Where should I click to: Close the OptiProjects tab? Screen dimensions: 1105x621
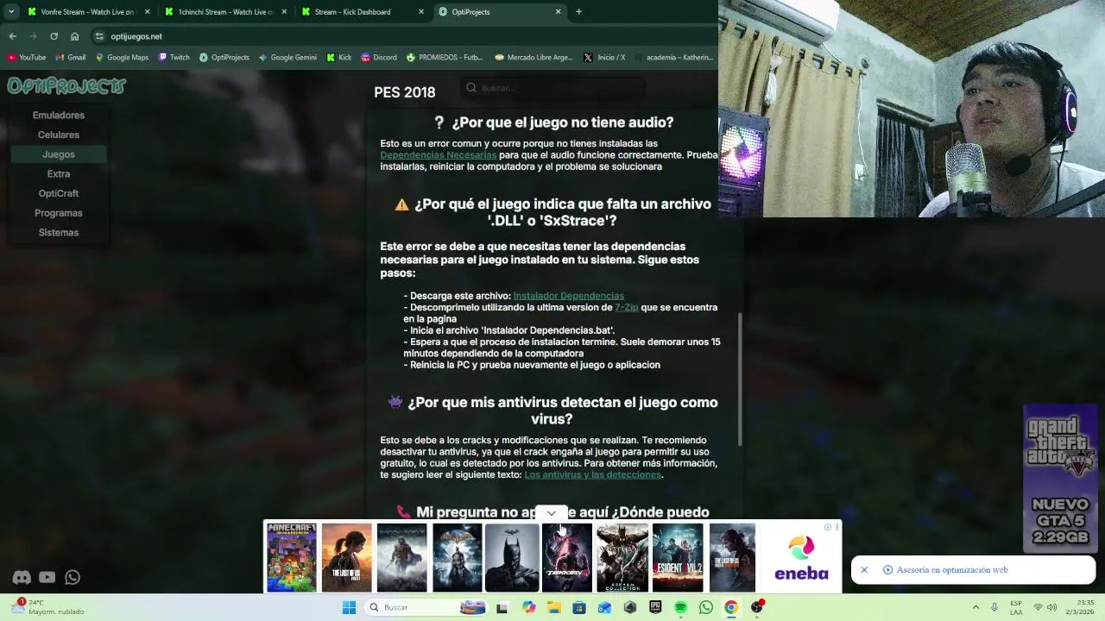558,12
